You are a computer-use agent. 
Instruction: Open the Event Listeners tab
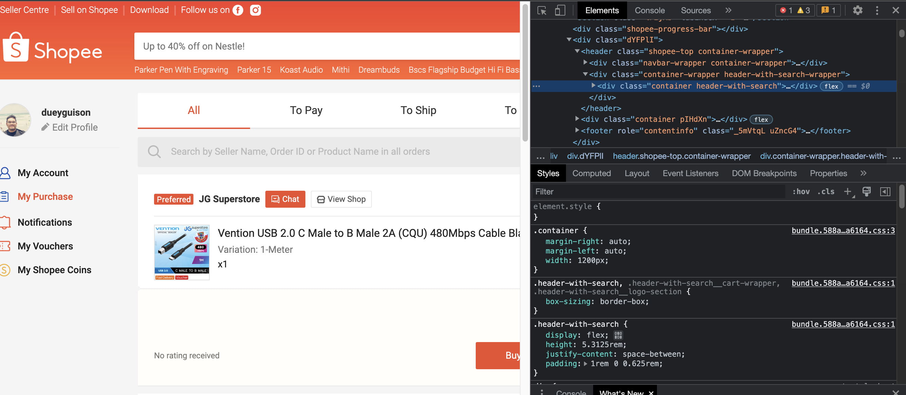tap(690, 173)
